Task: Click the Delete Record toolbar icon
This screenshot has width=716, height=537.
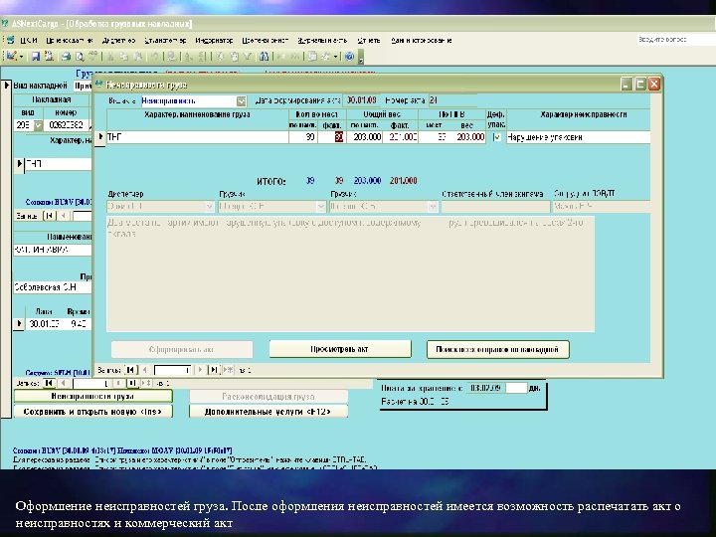Action: tap(294, 56)
